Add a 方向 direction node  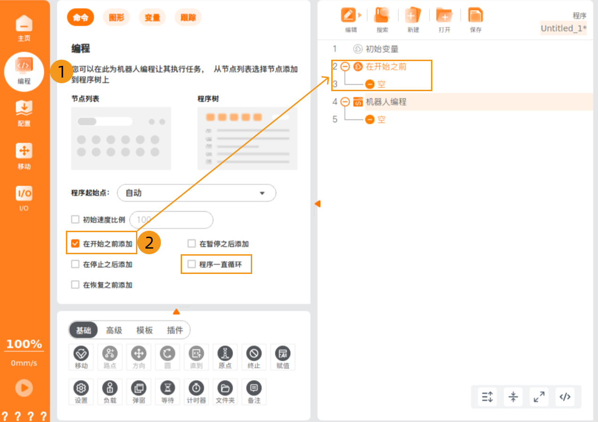[x=139, y=357]
